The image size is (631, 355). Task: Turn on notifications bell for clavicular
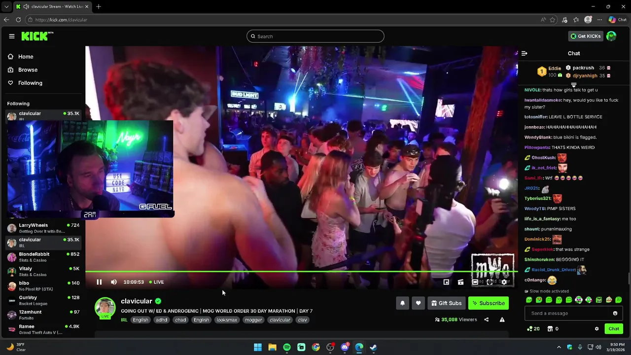tap(402, 303)
